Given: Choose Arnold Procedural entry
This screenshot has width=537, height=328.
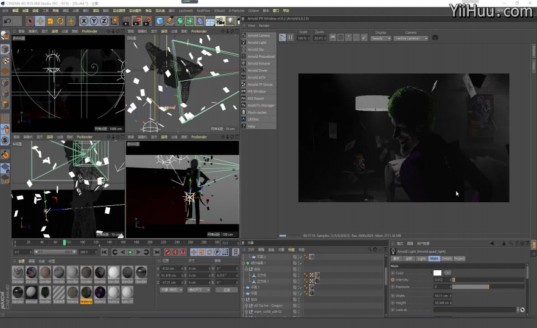Looking at the screenshot, I should (x=259, y=56).
